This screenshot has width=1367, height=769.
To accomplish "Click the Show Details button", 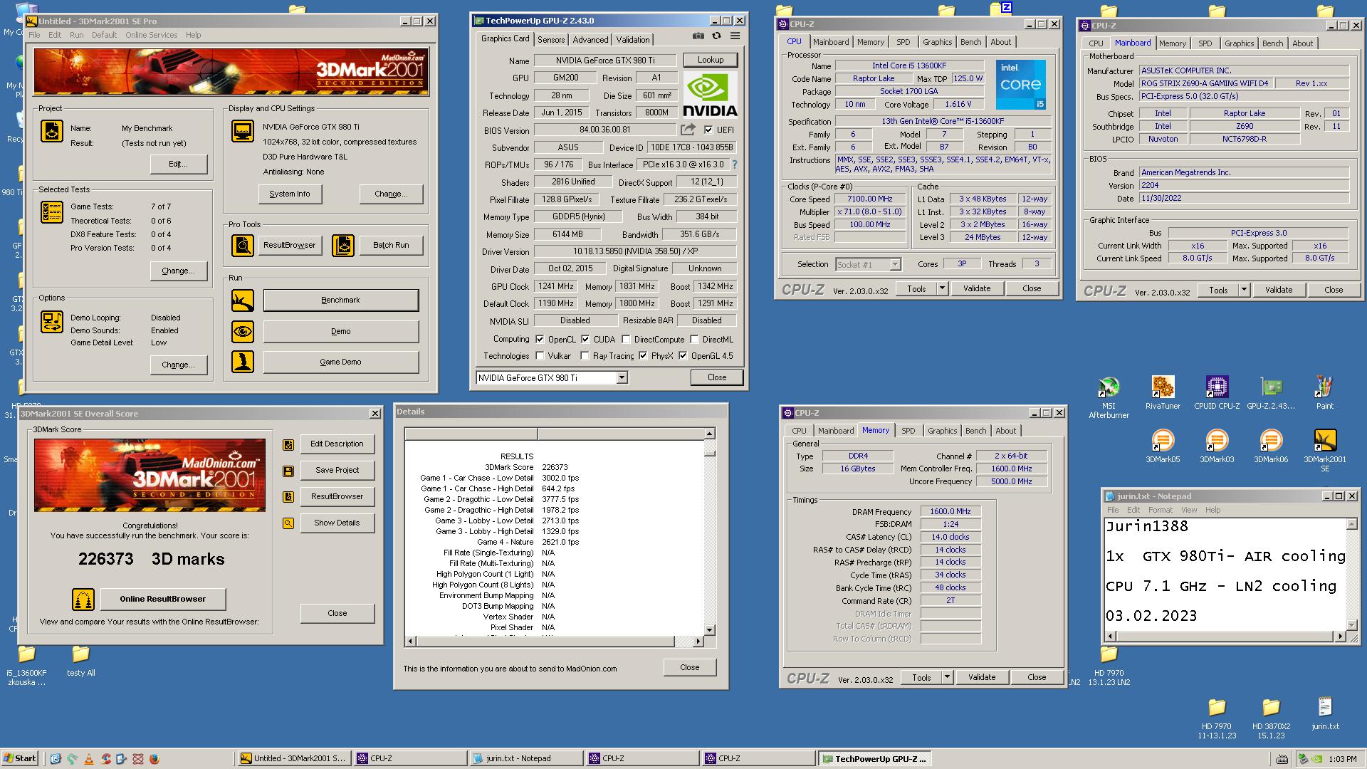I will 337,523.
